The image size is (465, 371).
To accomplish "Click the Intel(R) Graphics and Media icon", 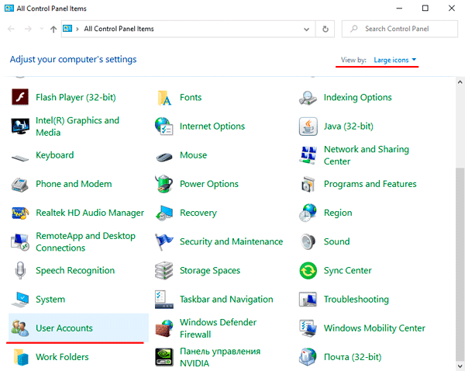I will click(20, 127).
